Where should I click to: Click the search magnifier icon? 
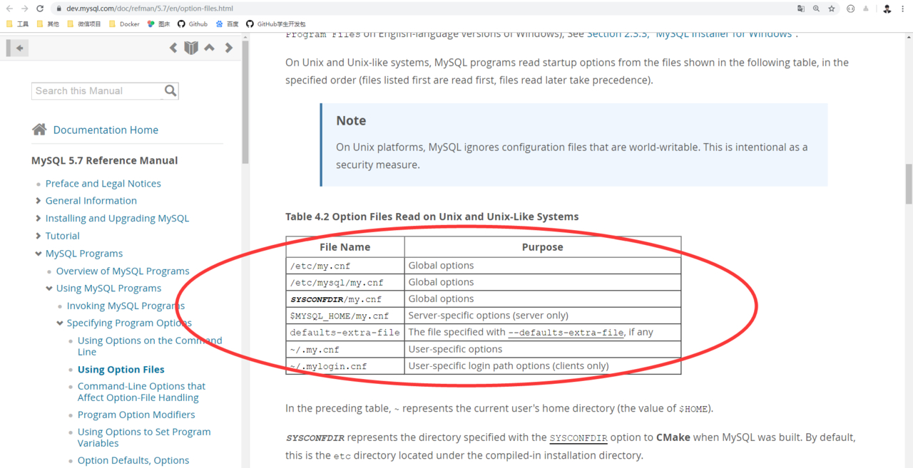click(170, 90)
